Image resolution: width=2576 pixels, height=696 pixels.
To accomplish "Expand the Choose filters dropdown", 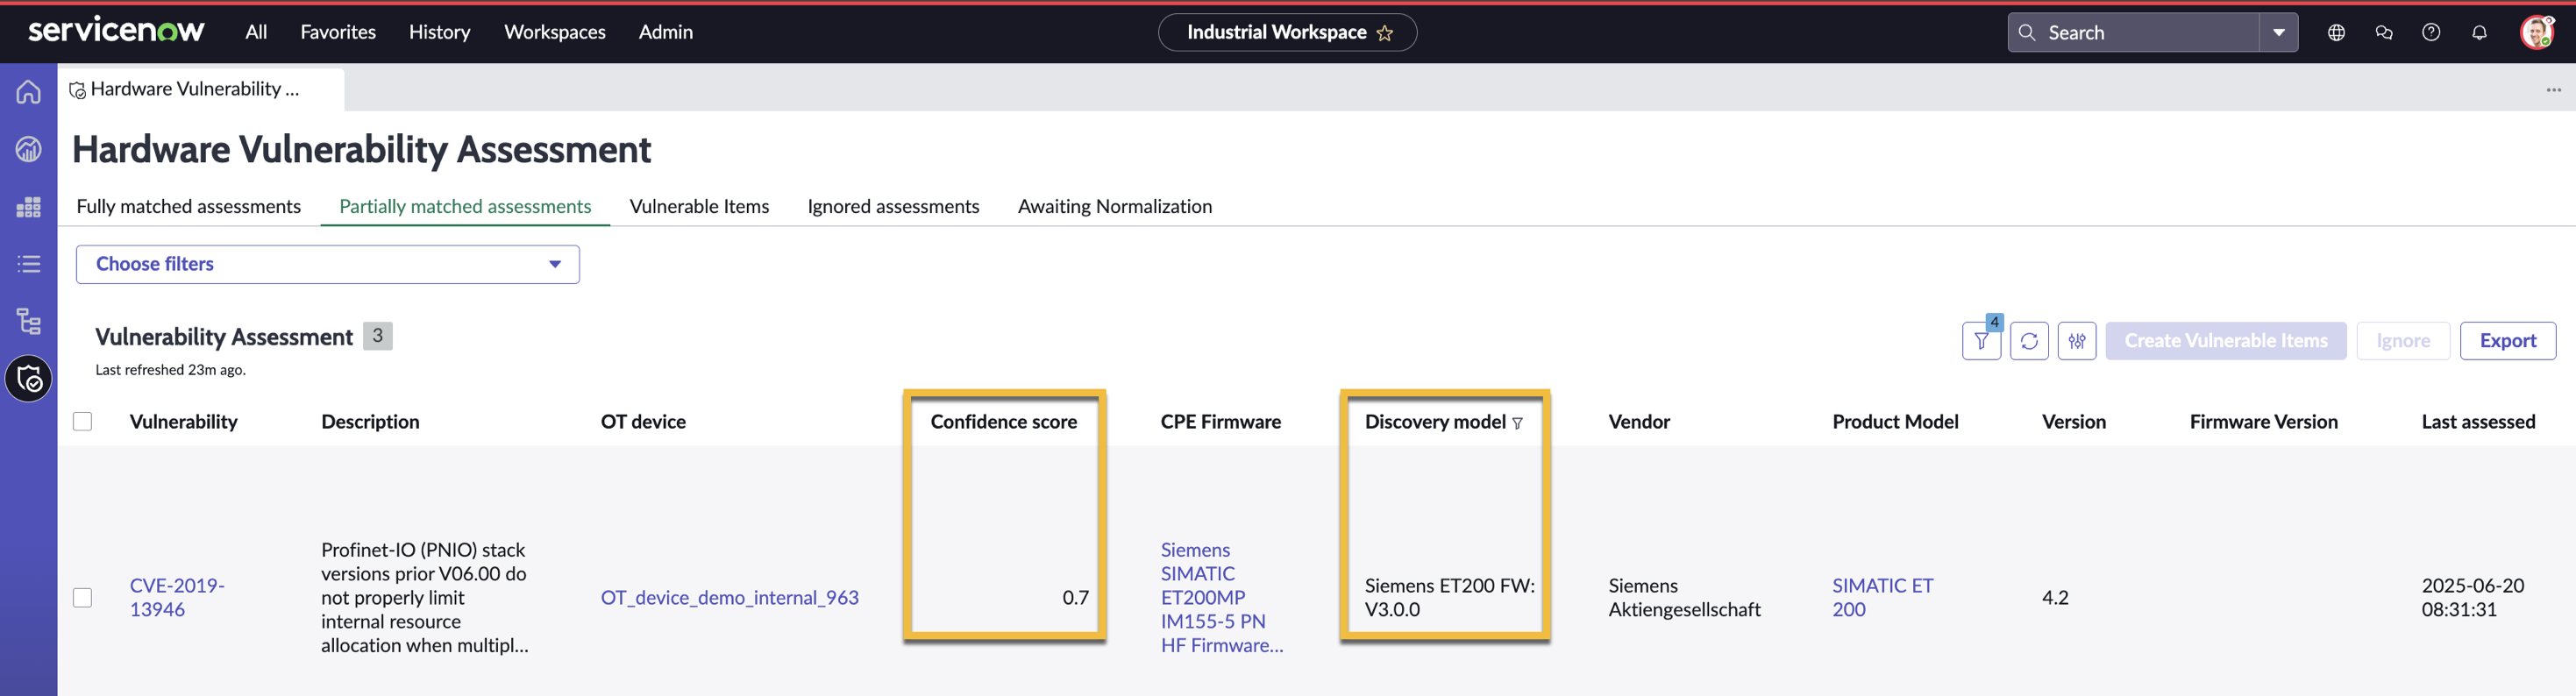I will 328,264.
